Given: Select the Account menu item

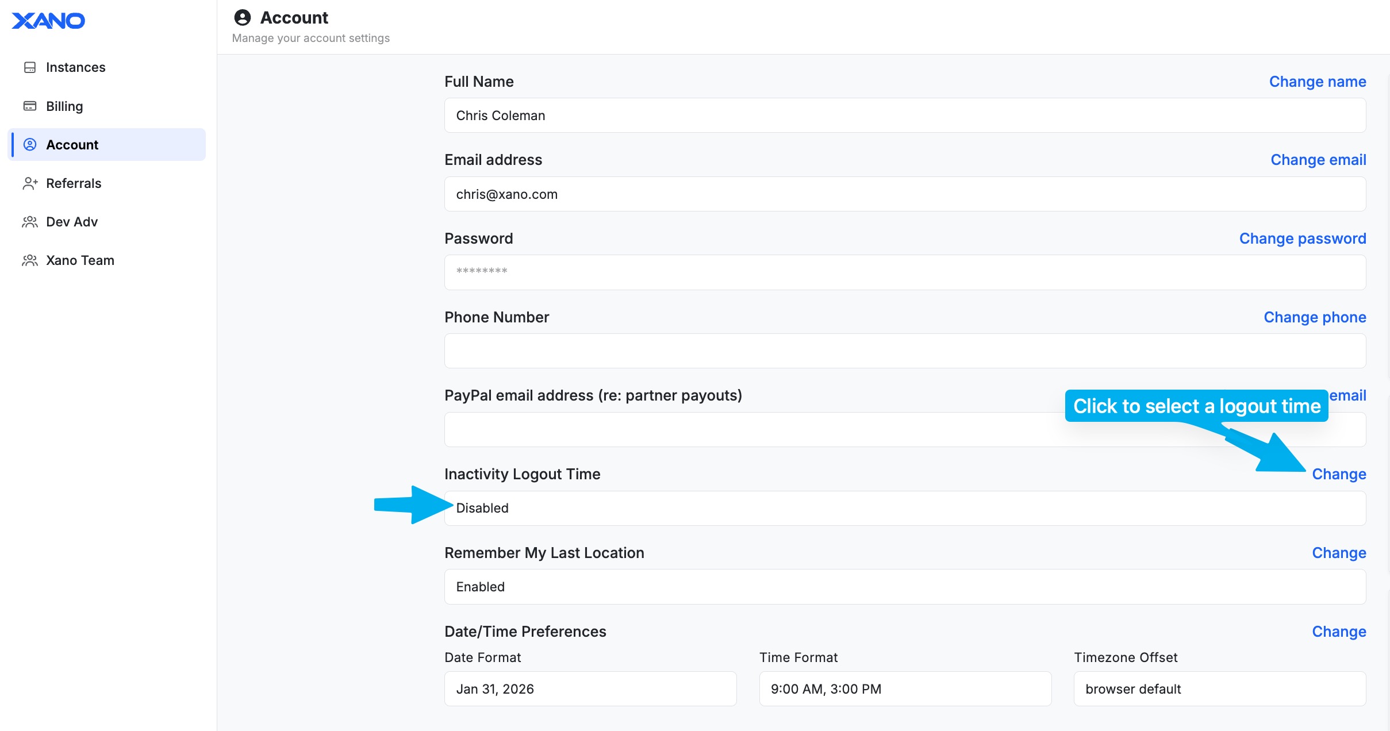Looking at the screenshot, I should click(x=107, y=145).
